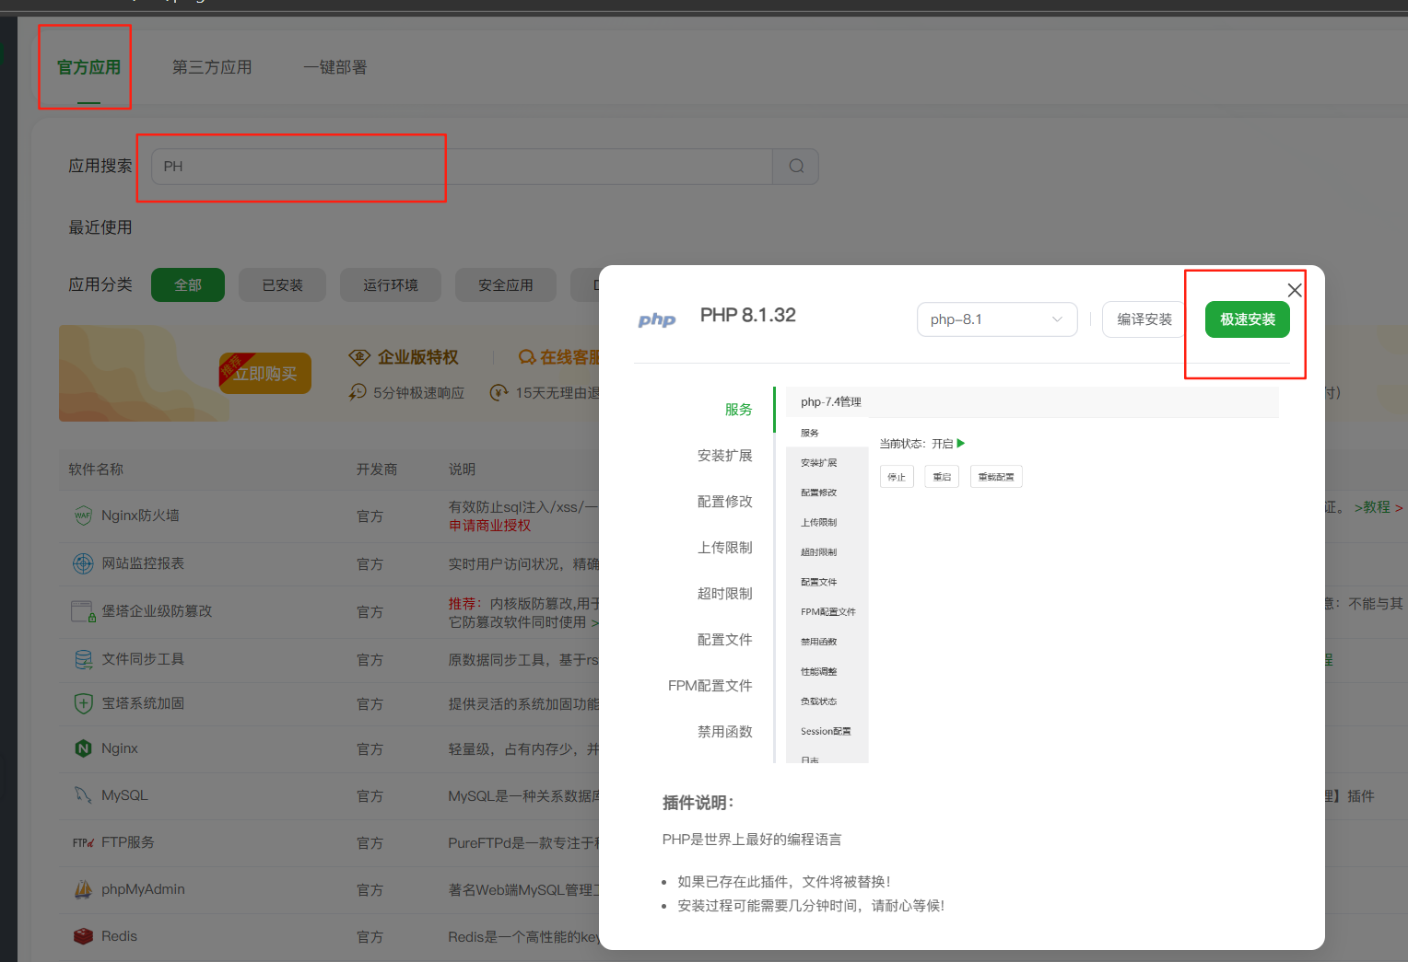The height and width of the screenshot is (962, 1408).
Task: Click the magnifier search icon button
Action: coord(796,167)
